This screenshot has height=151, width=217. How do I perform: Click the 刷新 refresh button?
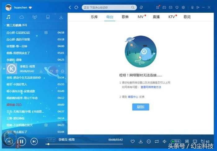click(141, 107)
